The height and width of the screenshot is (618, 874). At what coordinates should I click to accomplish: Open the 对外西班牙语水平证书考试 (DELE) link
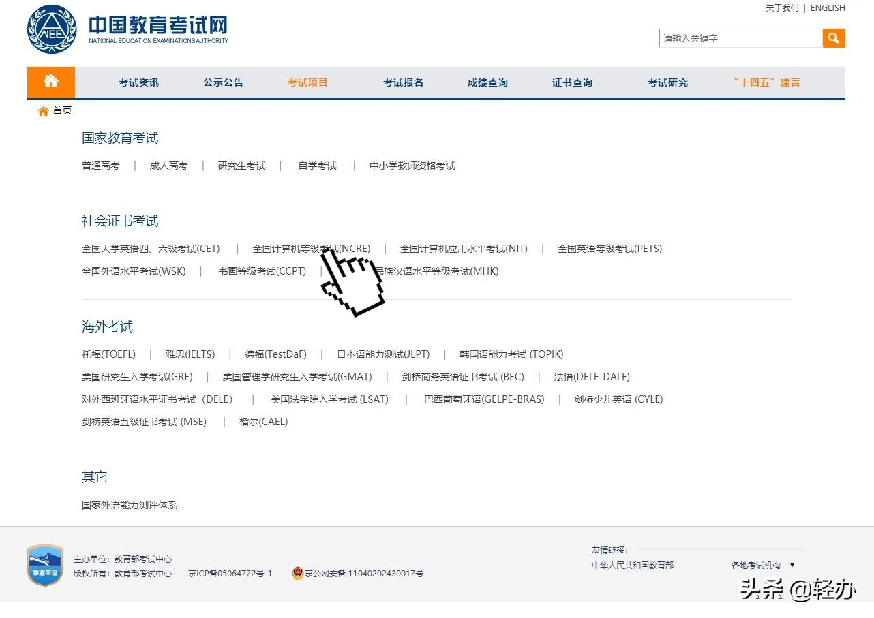(157, 399)
